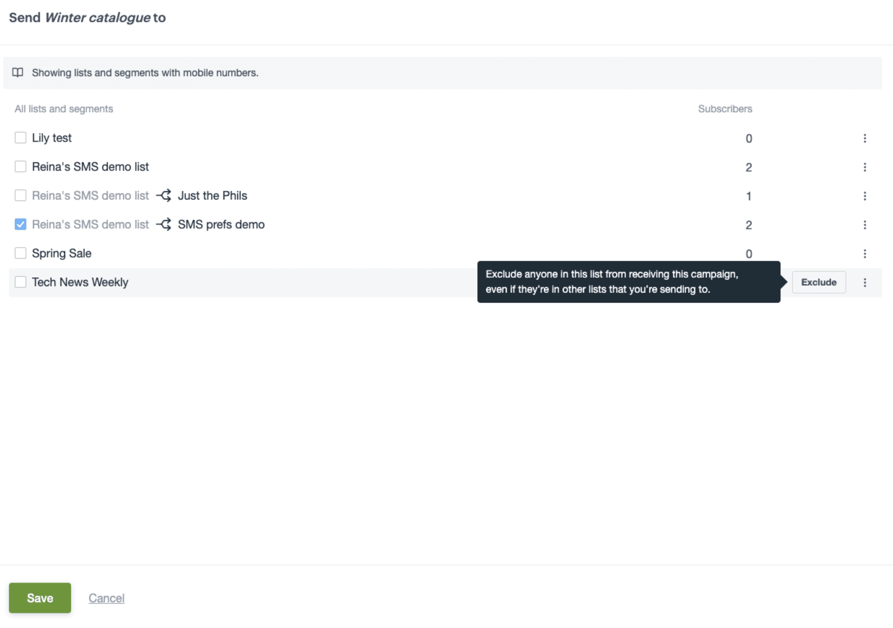
Task: Click the Spring Sale list name
Action: click(62, 253)
